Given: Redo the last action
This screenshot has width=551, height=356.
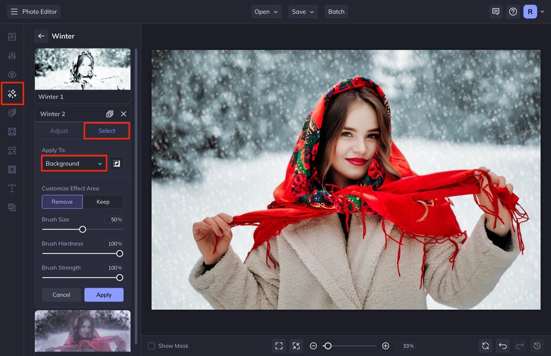Looking at the screenshot, I should click(519, 346).
